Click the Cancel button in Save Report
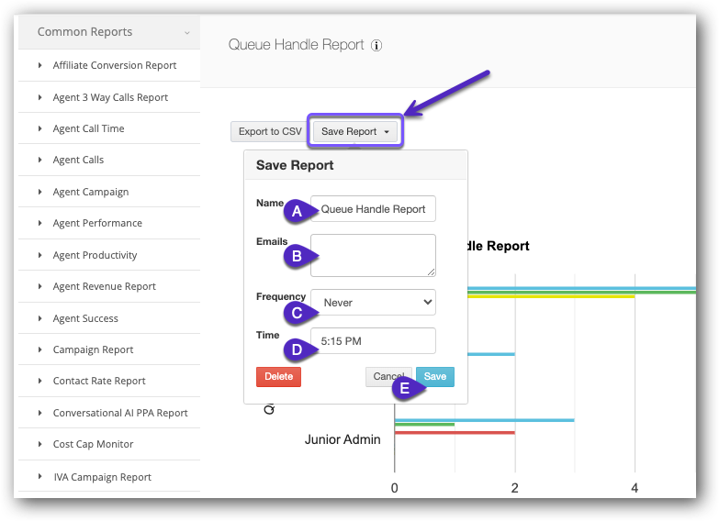Viewport: 719px width, 521px height. pyautogui.click(x=388, y=377)
